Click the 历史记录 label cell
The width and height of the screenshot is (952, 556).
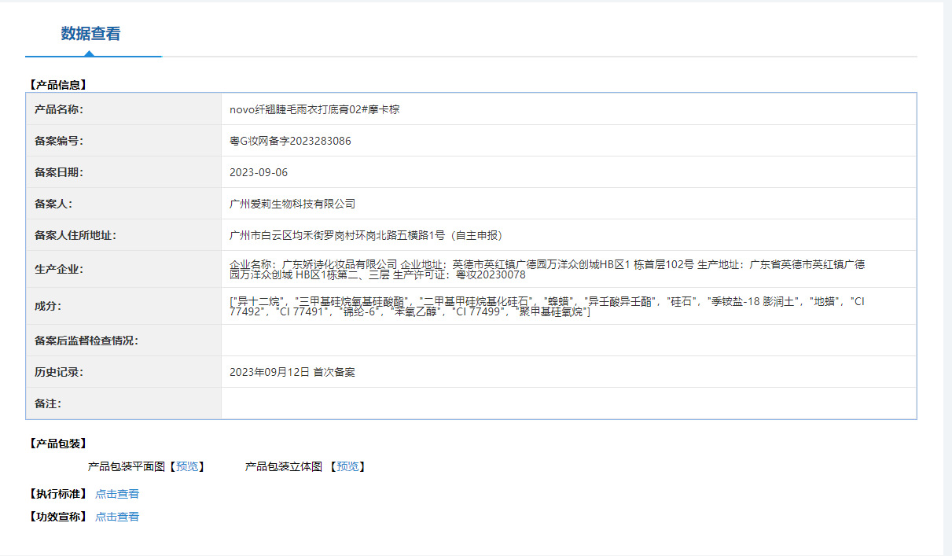point(123,372)
